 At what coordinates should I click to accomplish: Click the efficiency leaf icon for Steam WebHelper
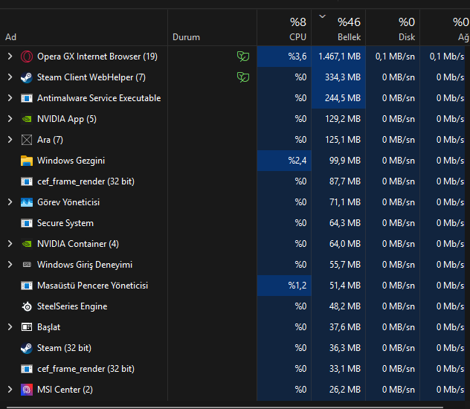pos(243,77)
